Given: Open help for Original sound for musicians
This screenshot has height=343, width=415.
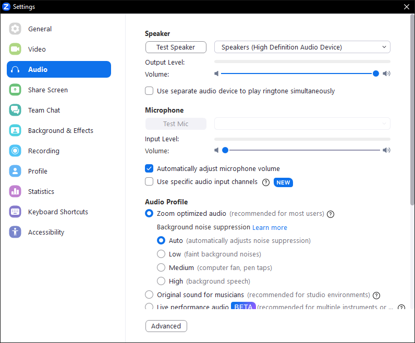Looking at the screenshot, I should (376, 296).
